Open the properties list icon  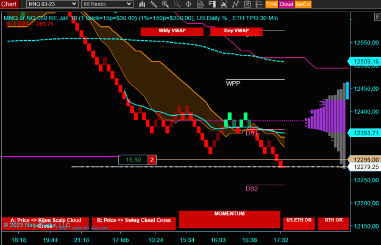click(x=259, y=4)
